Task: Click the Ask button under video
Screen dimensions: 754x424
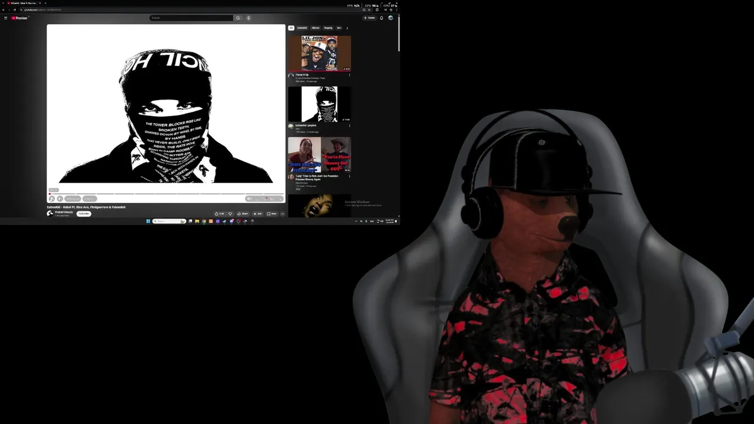Action: [x=257, y=214]
